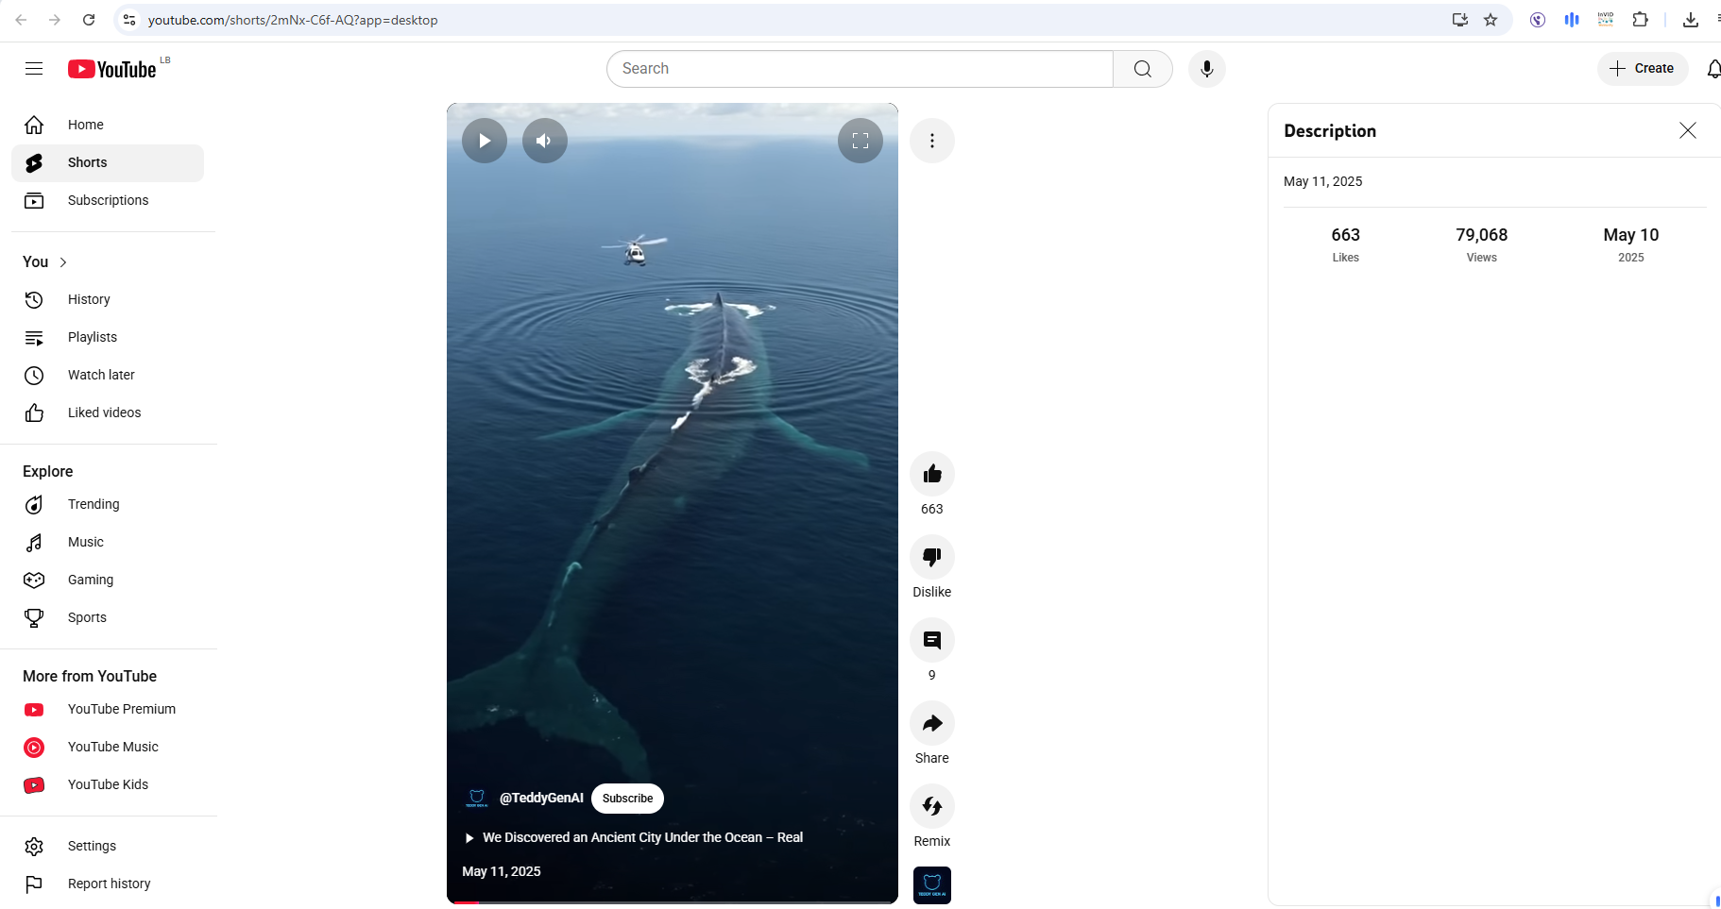This screenshot has height=909, width=1721.
Task: Dislike this Short
Action: pos(931,557)
